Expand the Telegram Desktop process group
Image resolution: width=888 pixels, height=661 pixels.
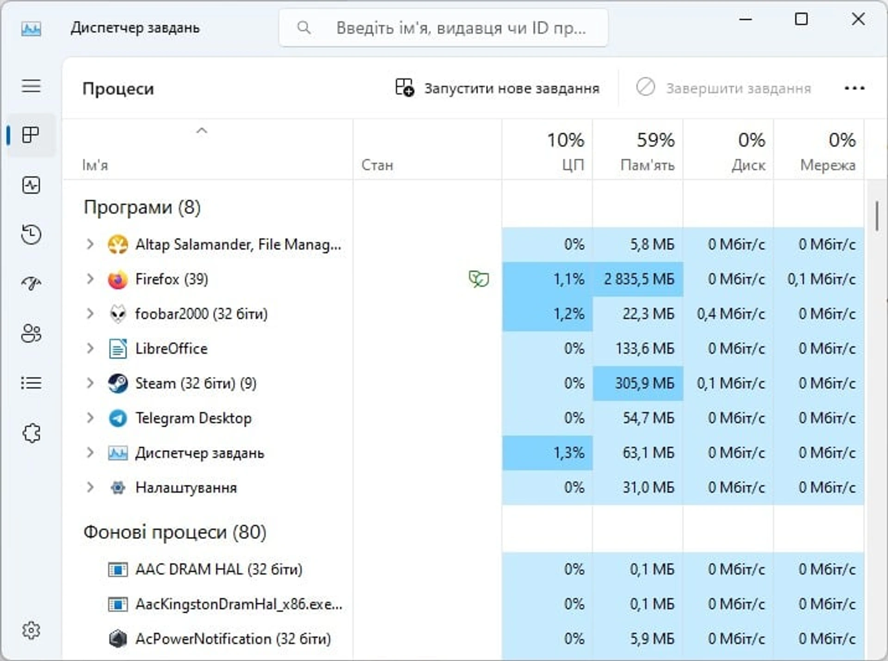[90, 418]
